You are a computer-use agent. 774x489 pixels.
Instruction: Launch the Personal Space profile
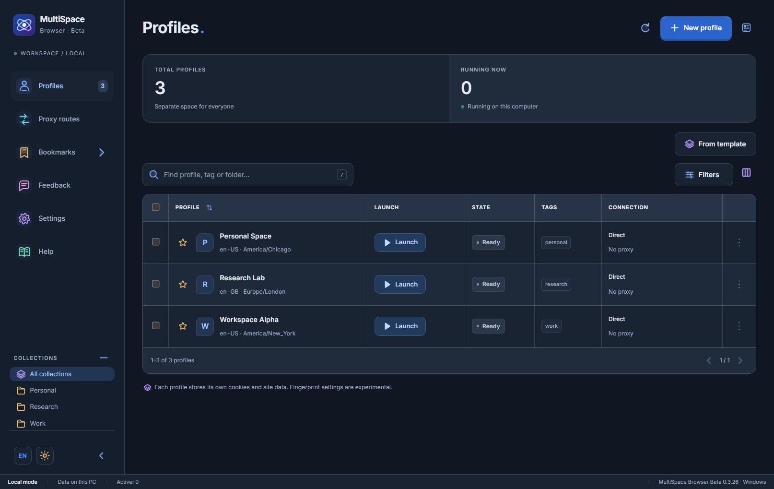pyautogui.click(x=400, y=242)
